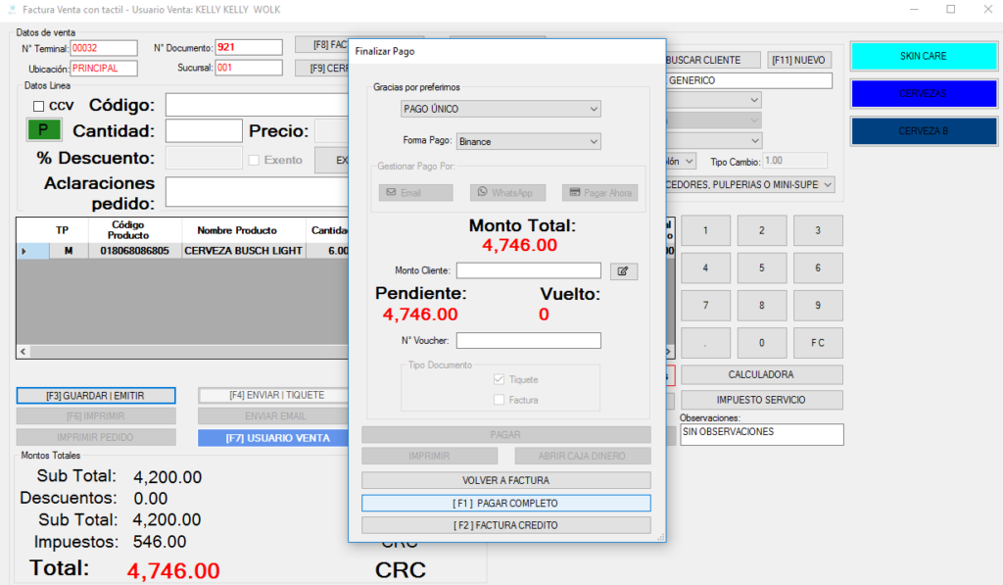Tap number 5 on the keypad
Image resolution: width=1003 pixels, height=585 pixels.
click(762, 268)
